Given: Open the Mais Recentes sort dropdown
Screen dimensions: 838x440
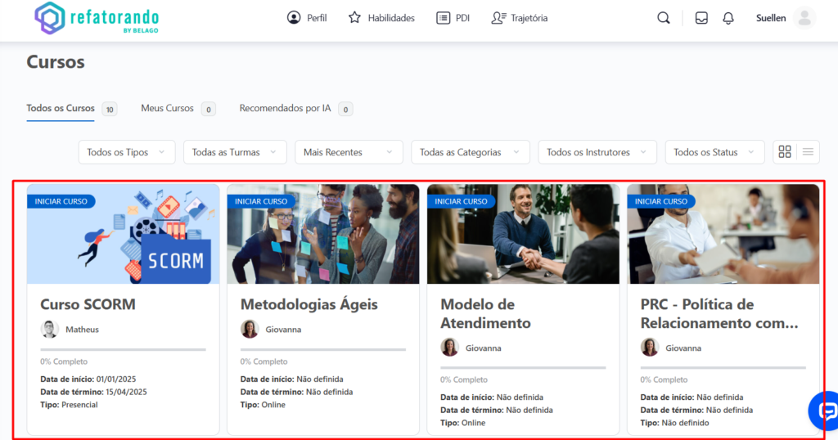Looking at the screenshot, I should tap(349, 152).
